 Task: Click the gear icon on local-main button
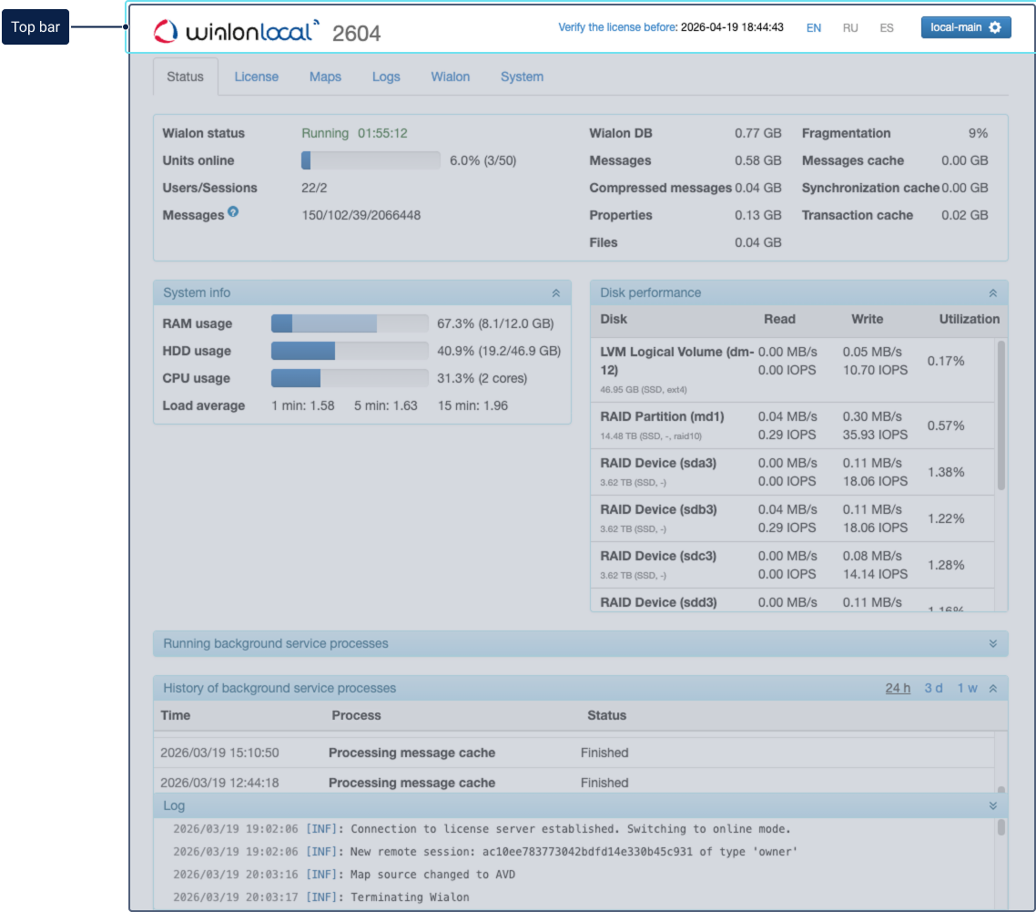point(995,27)
